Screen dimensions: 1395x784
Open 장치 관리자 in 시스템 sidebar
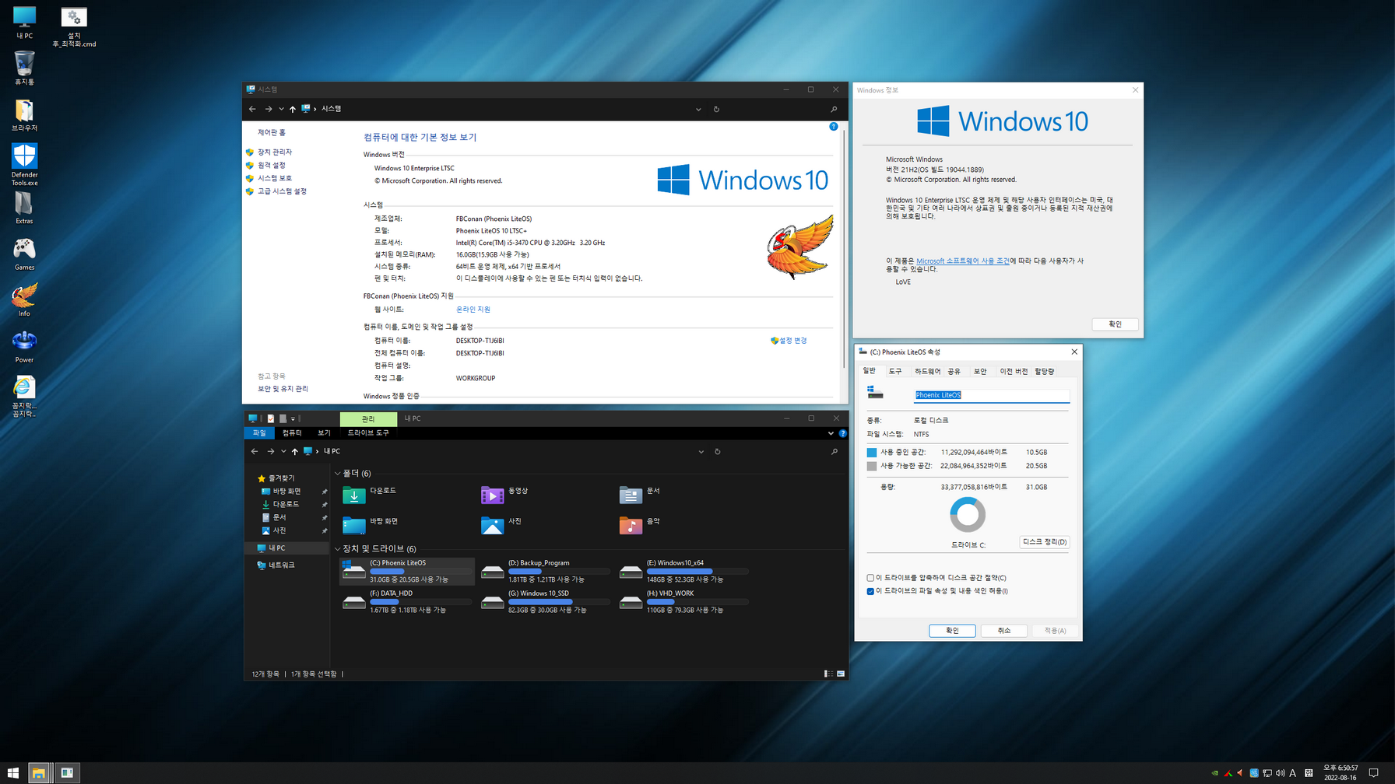(274, 152)
